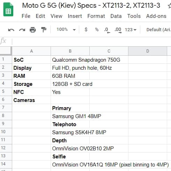Decrease decimal places button
This screenshot has height=171, width=171.
coord(107,30)
